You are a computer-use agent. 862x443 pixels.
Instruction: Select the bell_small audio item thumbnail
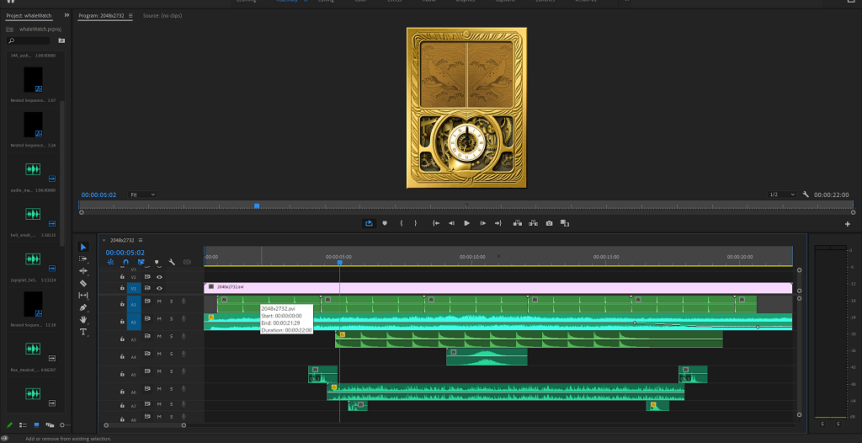33,214
